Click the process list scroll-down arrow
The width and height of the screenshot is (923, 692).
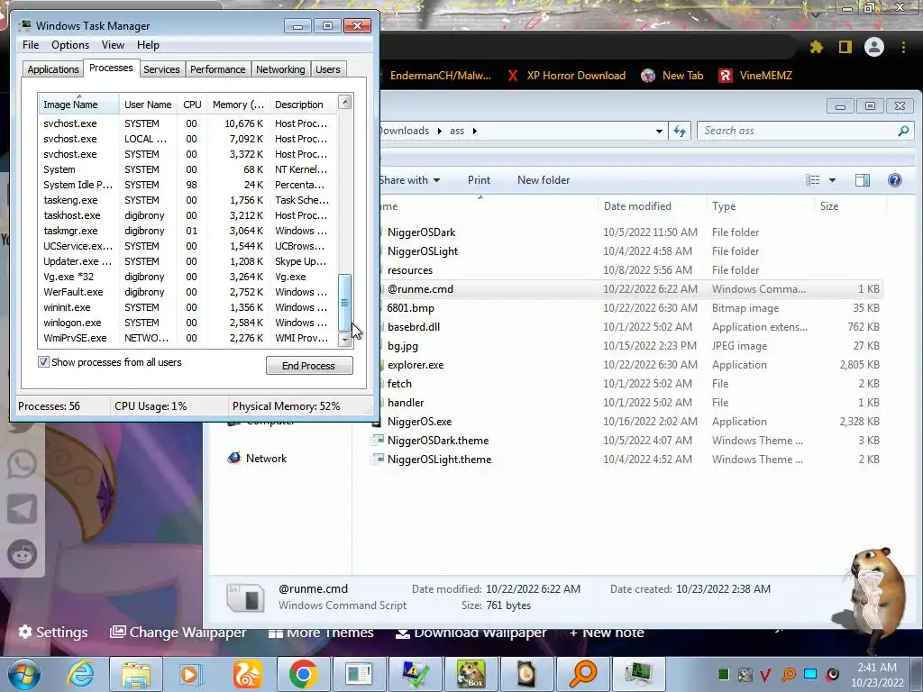(345, 340)
